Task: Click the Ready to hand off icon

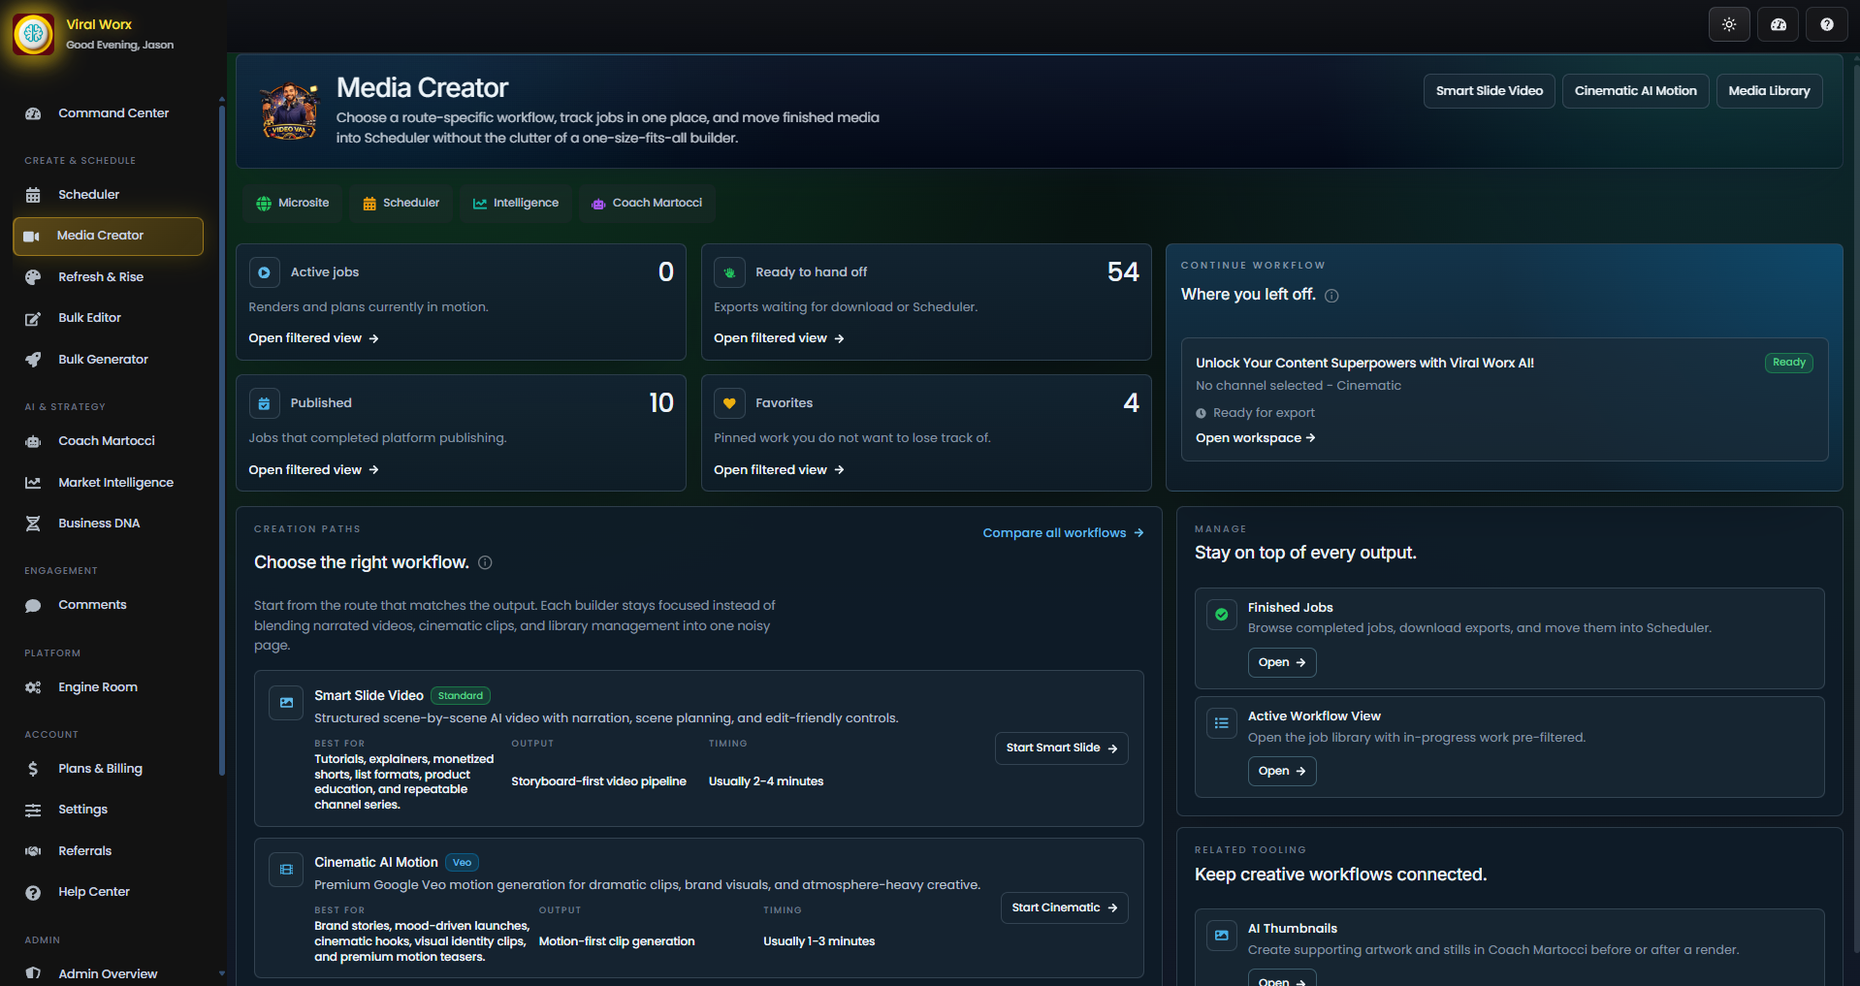Action: pos(729,272)
